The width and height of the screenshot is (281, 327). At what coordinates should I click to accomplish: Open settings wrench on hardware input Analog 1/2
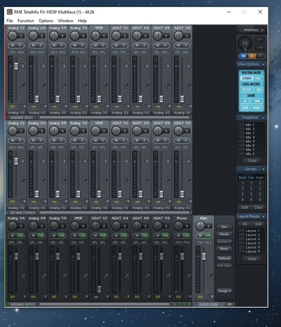pyautogui.click(x=23, y=85)
